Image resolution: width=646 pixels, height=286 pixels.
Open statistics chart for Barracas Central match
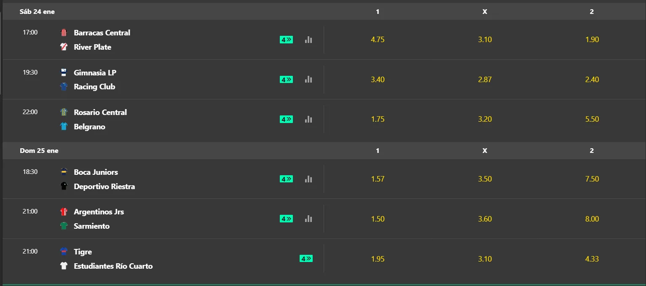tap(308, 39)
